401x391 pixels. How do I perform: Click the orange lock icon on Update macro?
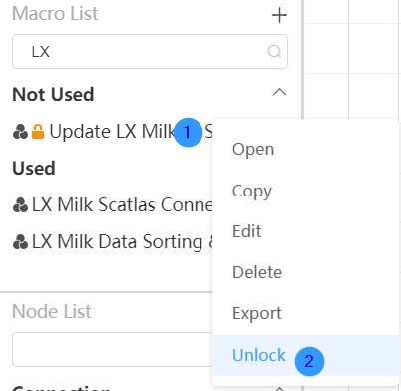pyautogui.click(x=38, y=132)
